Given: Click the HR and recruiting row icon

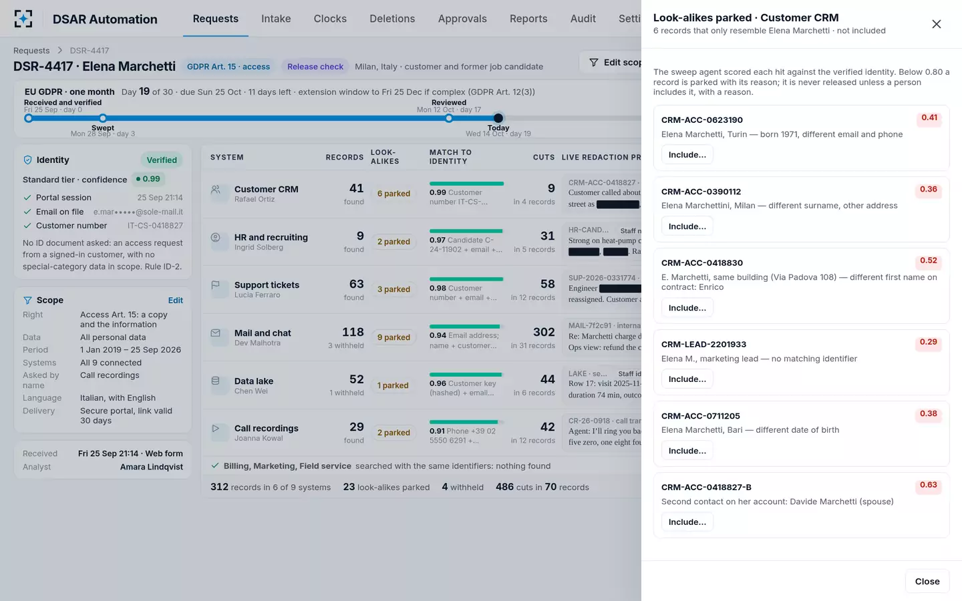Looking at the screenshot, I should 216,237.
